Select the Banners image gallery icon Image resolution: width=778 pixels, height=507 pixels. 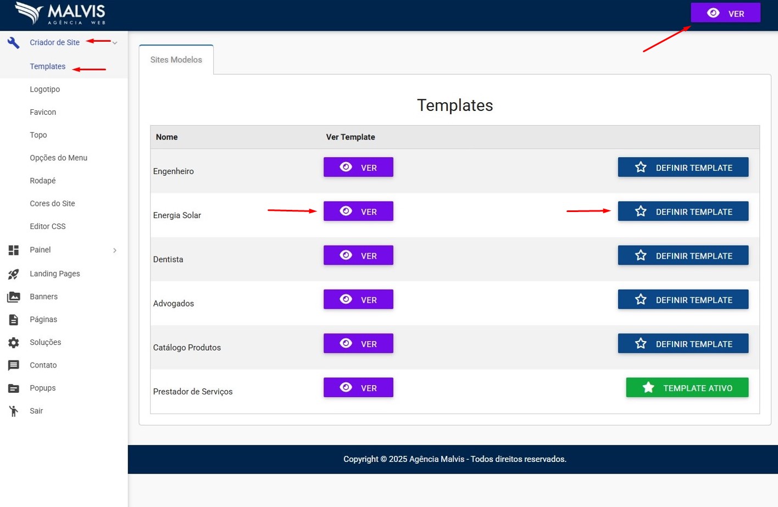(14, 297)
